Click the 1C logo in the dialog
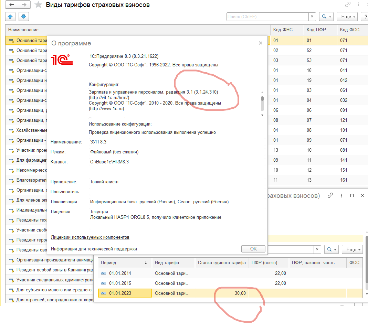Image resolution: width=368 pixels, height=323 pixels. coord(62,60)
